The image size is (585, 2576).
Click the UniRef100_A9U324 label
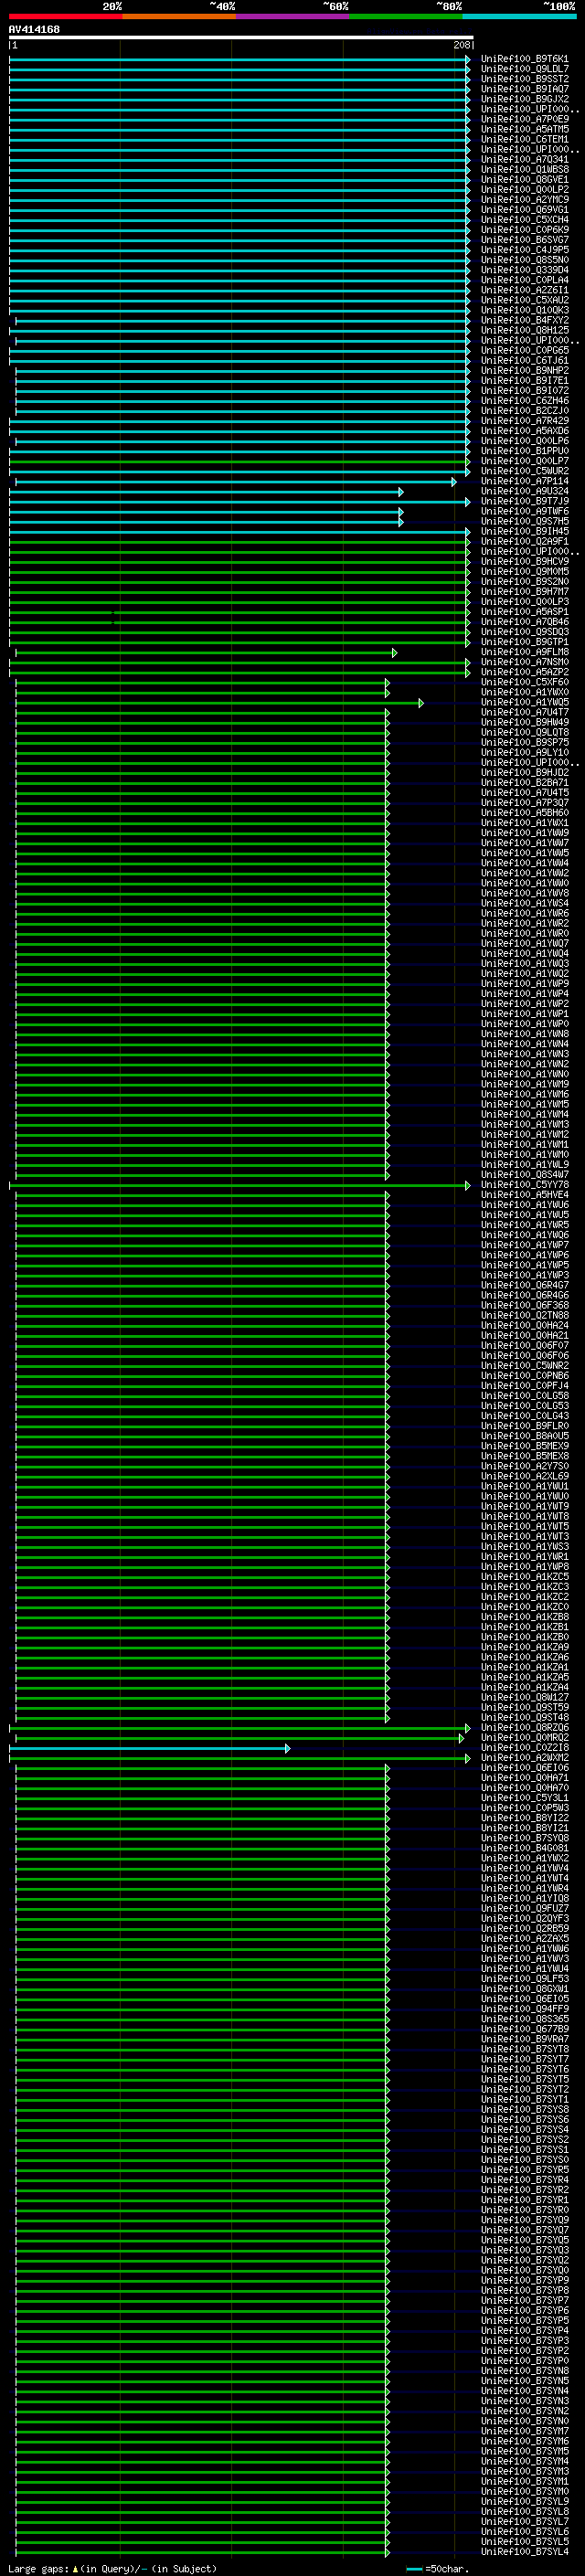pyautogui.click(x=525, y=491)
